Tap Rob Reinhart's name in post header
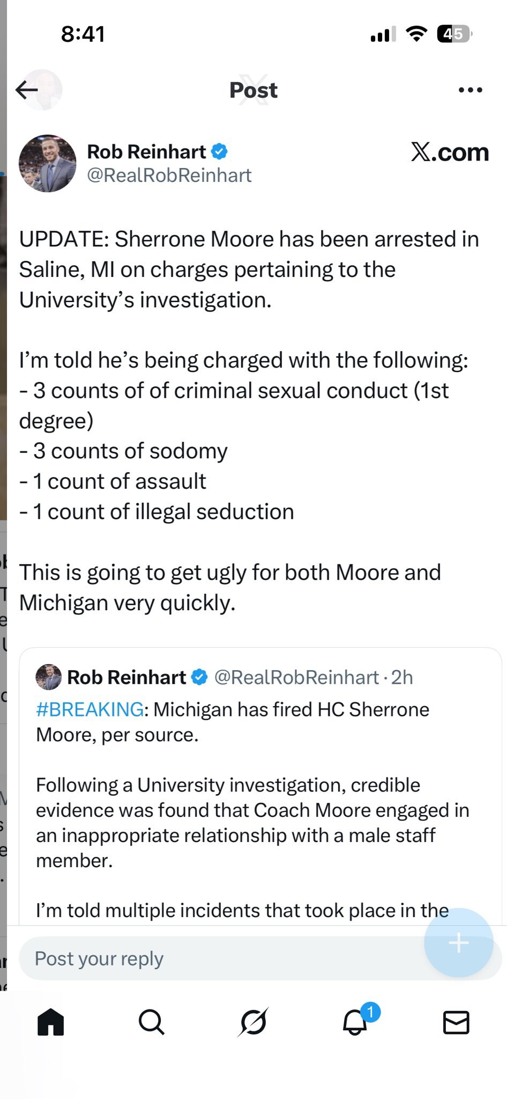Viewport: 507px width, 1099px height. click(146, 152)
